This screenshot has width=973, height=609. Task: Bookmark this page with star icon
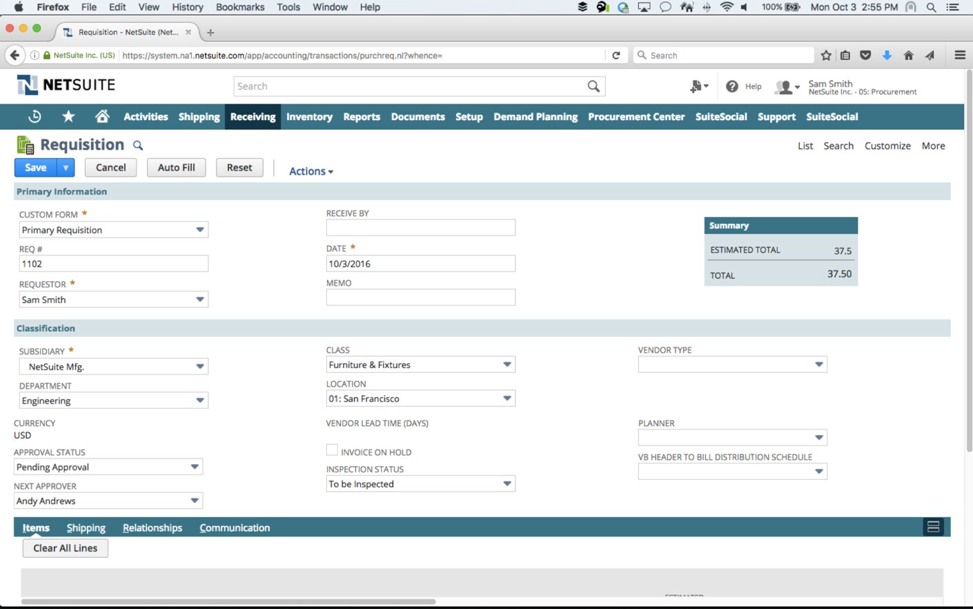(826, 55)
